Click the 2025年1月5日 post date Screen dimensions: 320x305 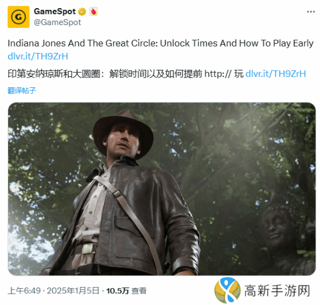tap(73, 290)
